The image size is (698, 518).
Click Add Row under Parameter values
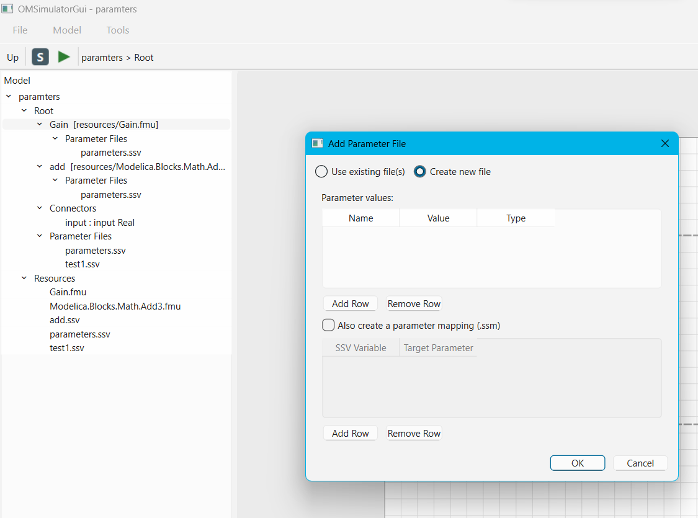(351, 303)
